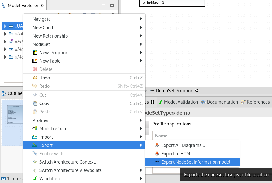272x183 pixels.
Task: Expand the EP package tree node
Action: [5, 42]
